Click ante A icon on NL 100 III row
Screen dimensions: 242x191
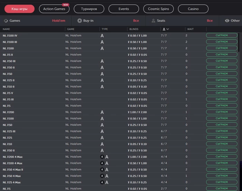pyautogui.click(x=102, y=42)
